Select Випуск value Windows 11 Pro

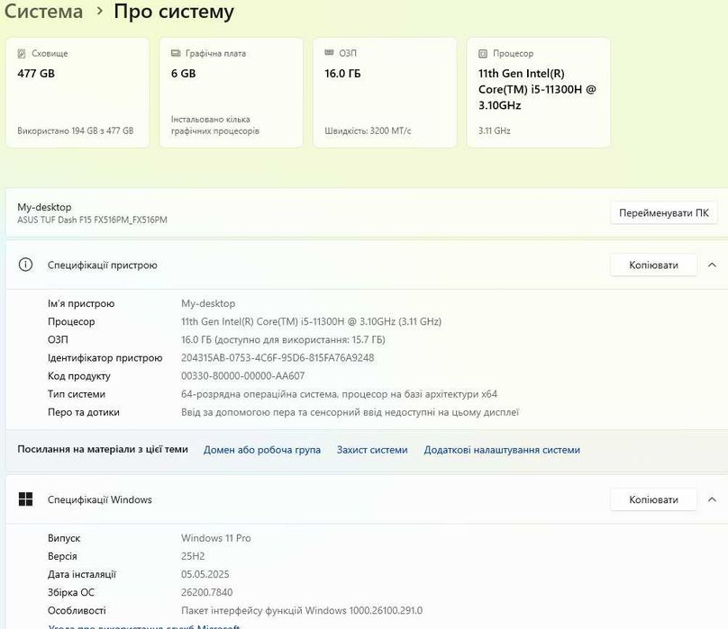(216, 538)
